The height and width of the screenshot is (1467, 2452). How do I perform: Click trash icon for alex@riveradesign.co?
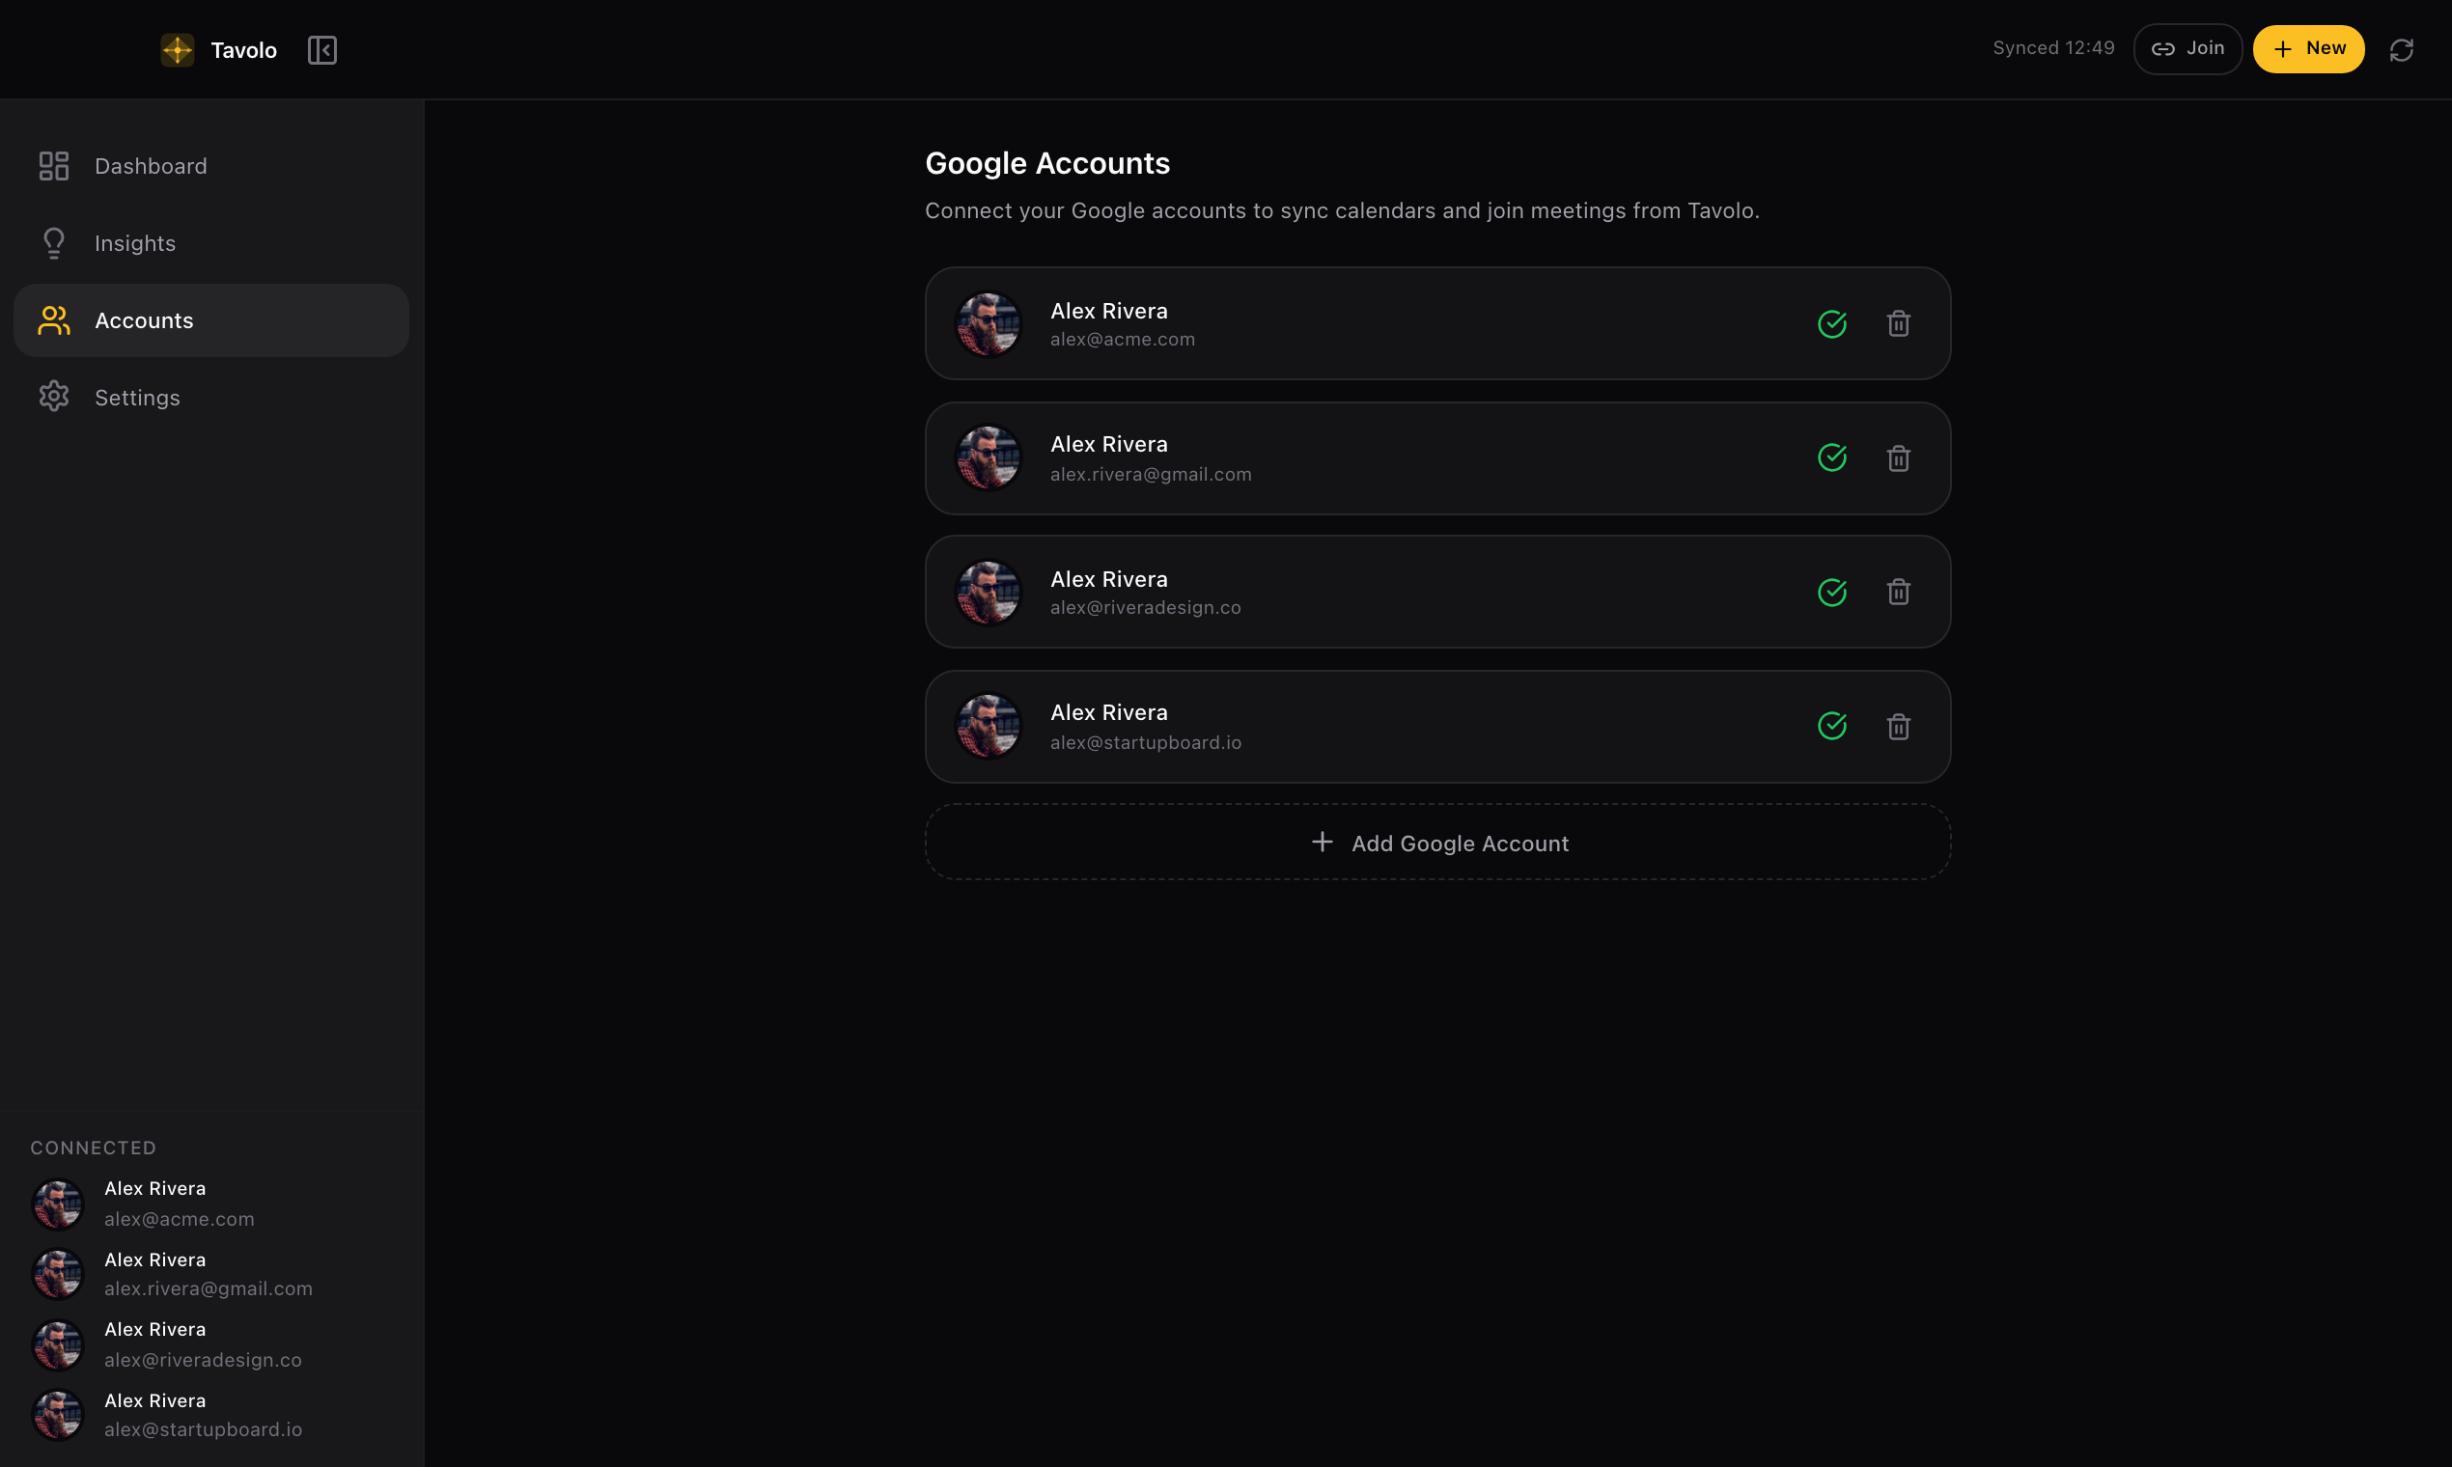pyautogui.click(x=1897, y=593)
